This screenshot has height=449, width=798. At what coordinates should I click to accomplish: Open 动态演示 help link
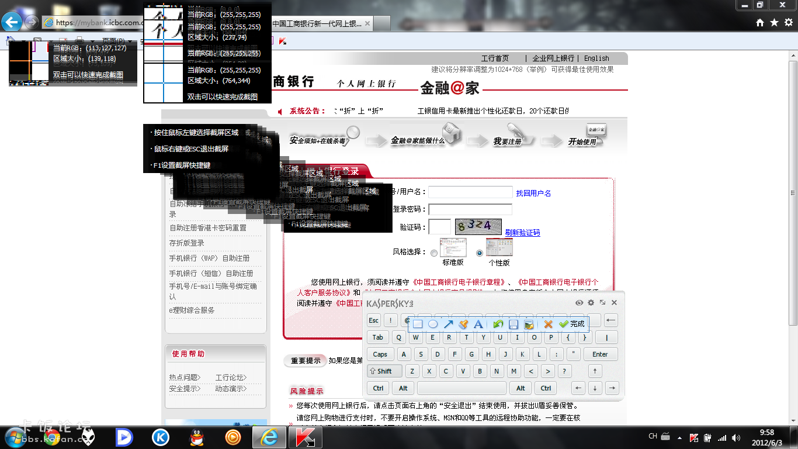(x=231, y=388)
